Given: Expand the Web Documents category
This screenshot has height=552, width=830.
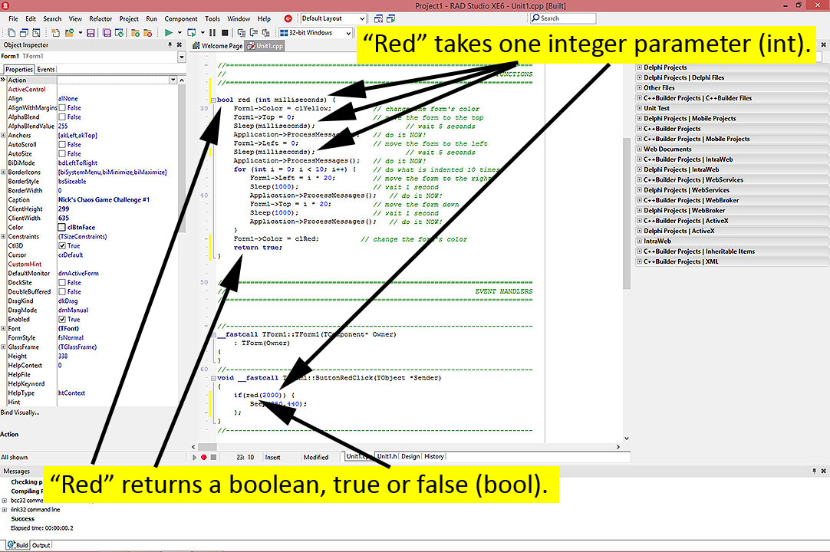Looking at the screenshot, I should [640, 149].
